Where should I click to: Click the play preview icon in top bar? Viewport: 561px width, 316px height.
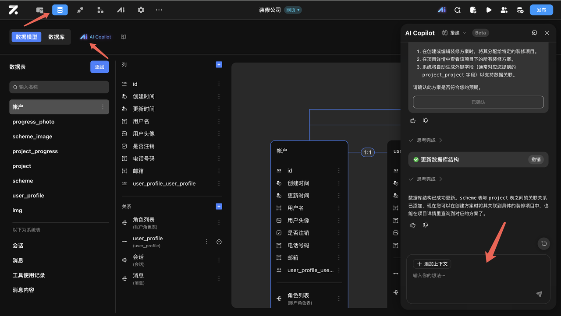(489, 10)
